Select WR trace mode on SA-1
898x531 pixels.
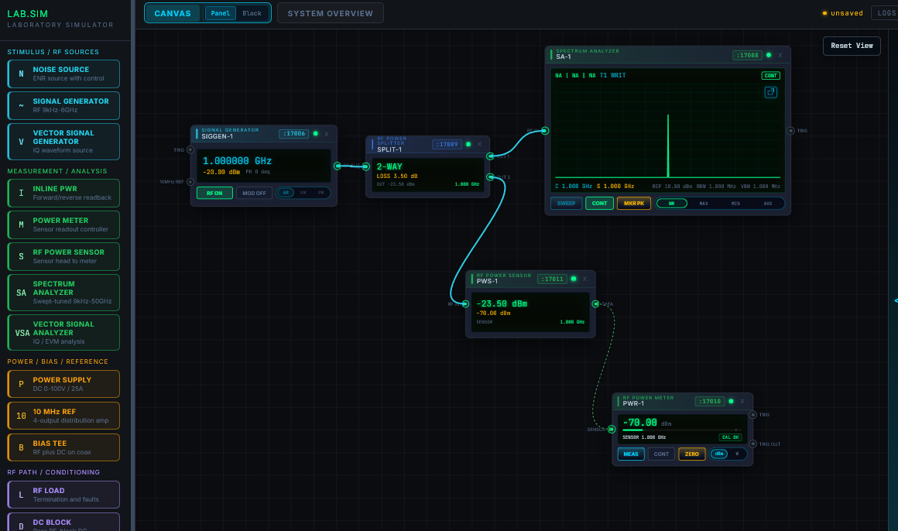tap(672, 204)
